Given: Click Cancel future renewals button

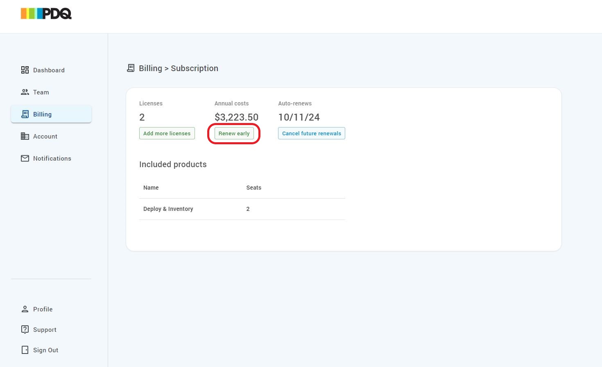Looking at the screenshot, I should (311, 134).
